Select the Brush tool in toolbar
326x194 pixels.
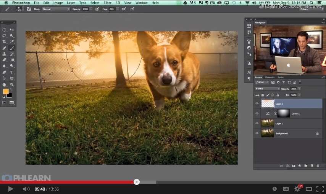pos(12,48)
